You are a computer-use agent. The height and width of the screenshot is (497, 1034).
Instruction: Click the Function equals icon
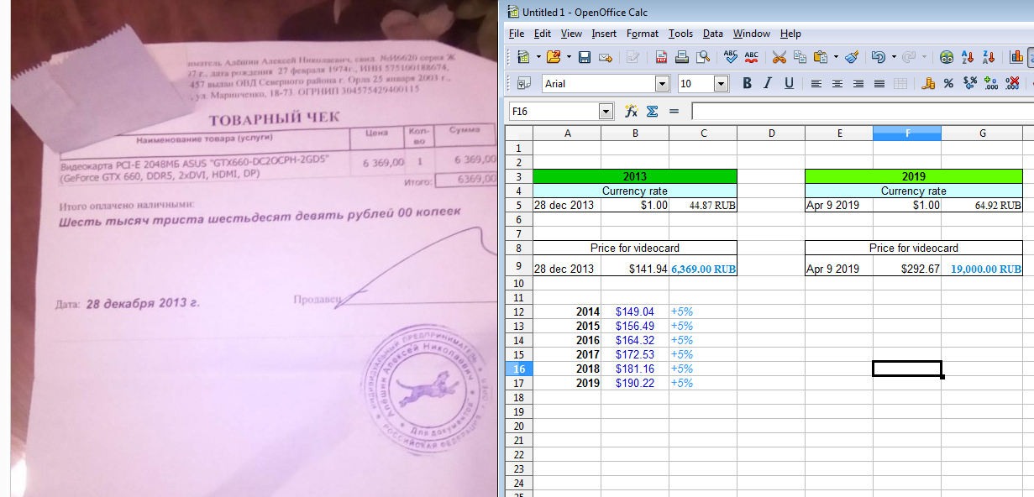pyautogui.click(x=674, y=111)
